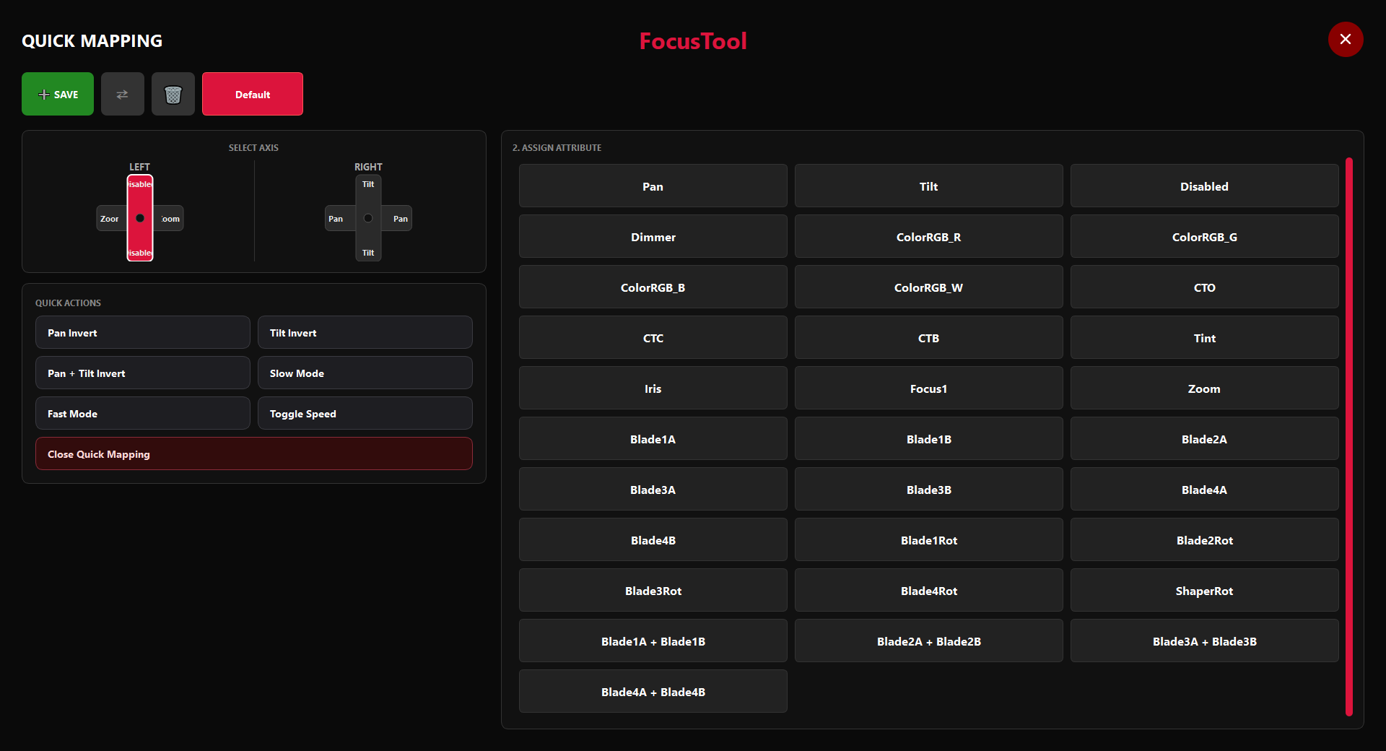This screenshot has height=751, width=1386.
Task: Choose the ColorRGB_B attribute
Action: click(x=653, y=287)
